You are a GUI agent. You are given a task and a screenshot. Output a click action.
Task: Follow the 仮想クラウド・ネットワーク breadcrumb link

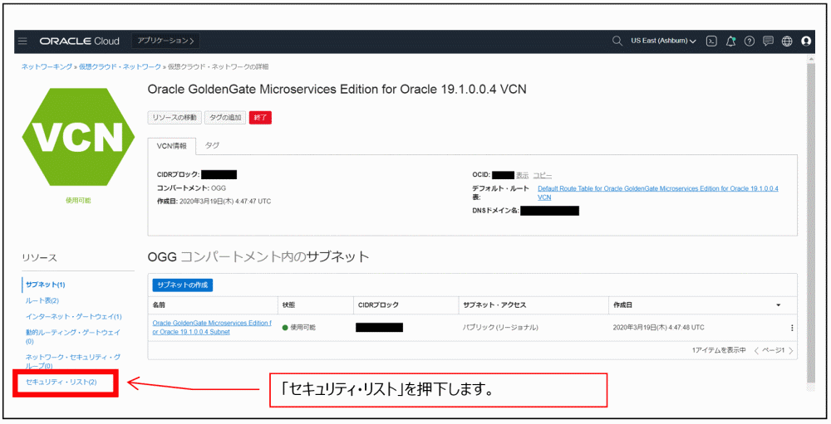[x=120, y=66]
